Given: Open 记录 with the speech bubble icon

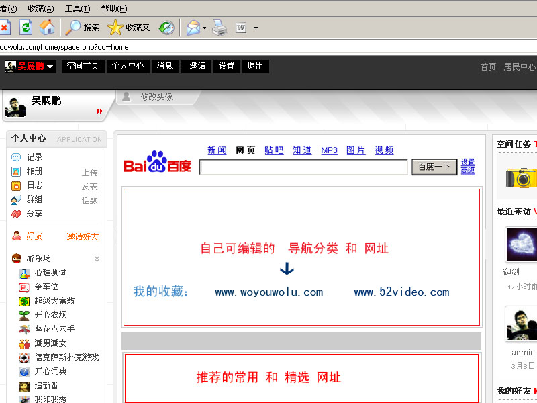Looking at the screenshot, I should [x=16, y=157].
